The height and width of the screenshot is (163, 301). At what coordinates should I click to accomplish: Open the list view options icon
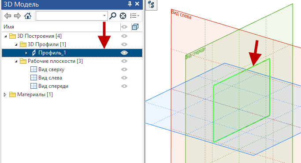(134, 16)
